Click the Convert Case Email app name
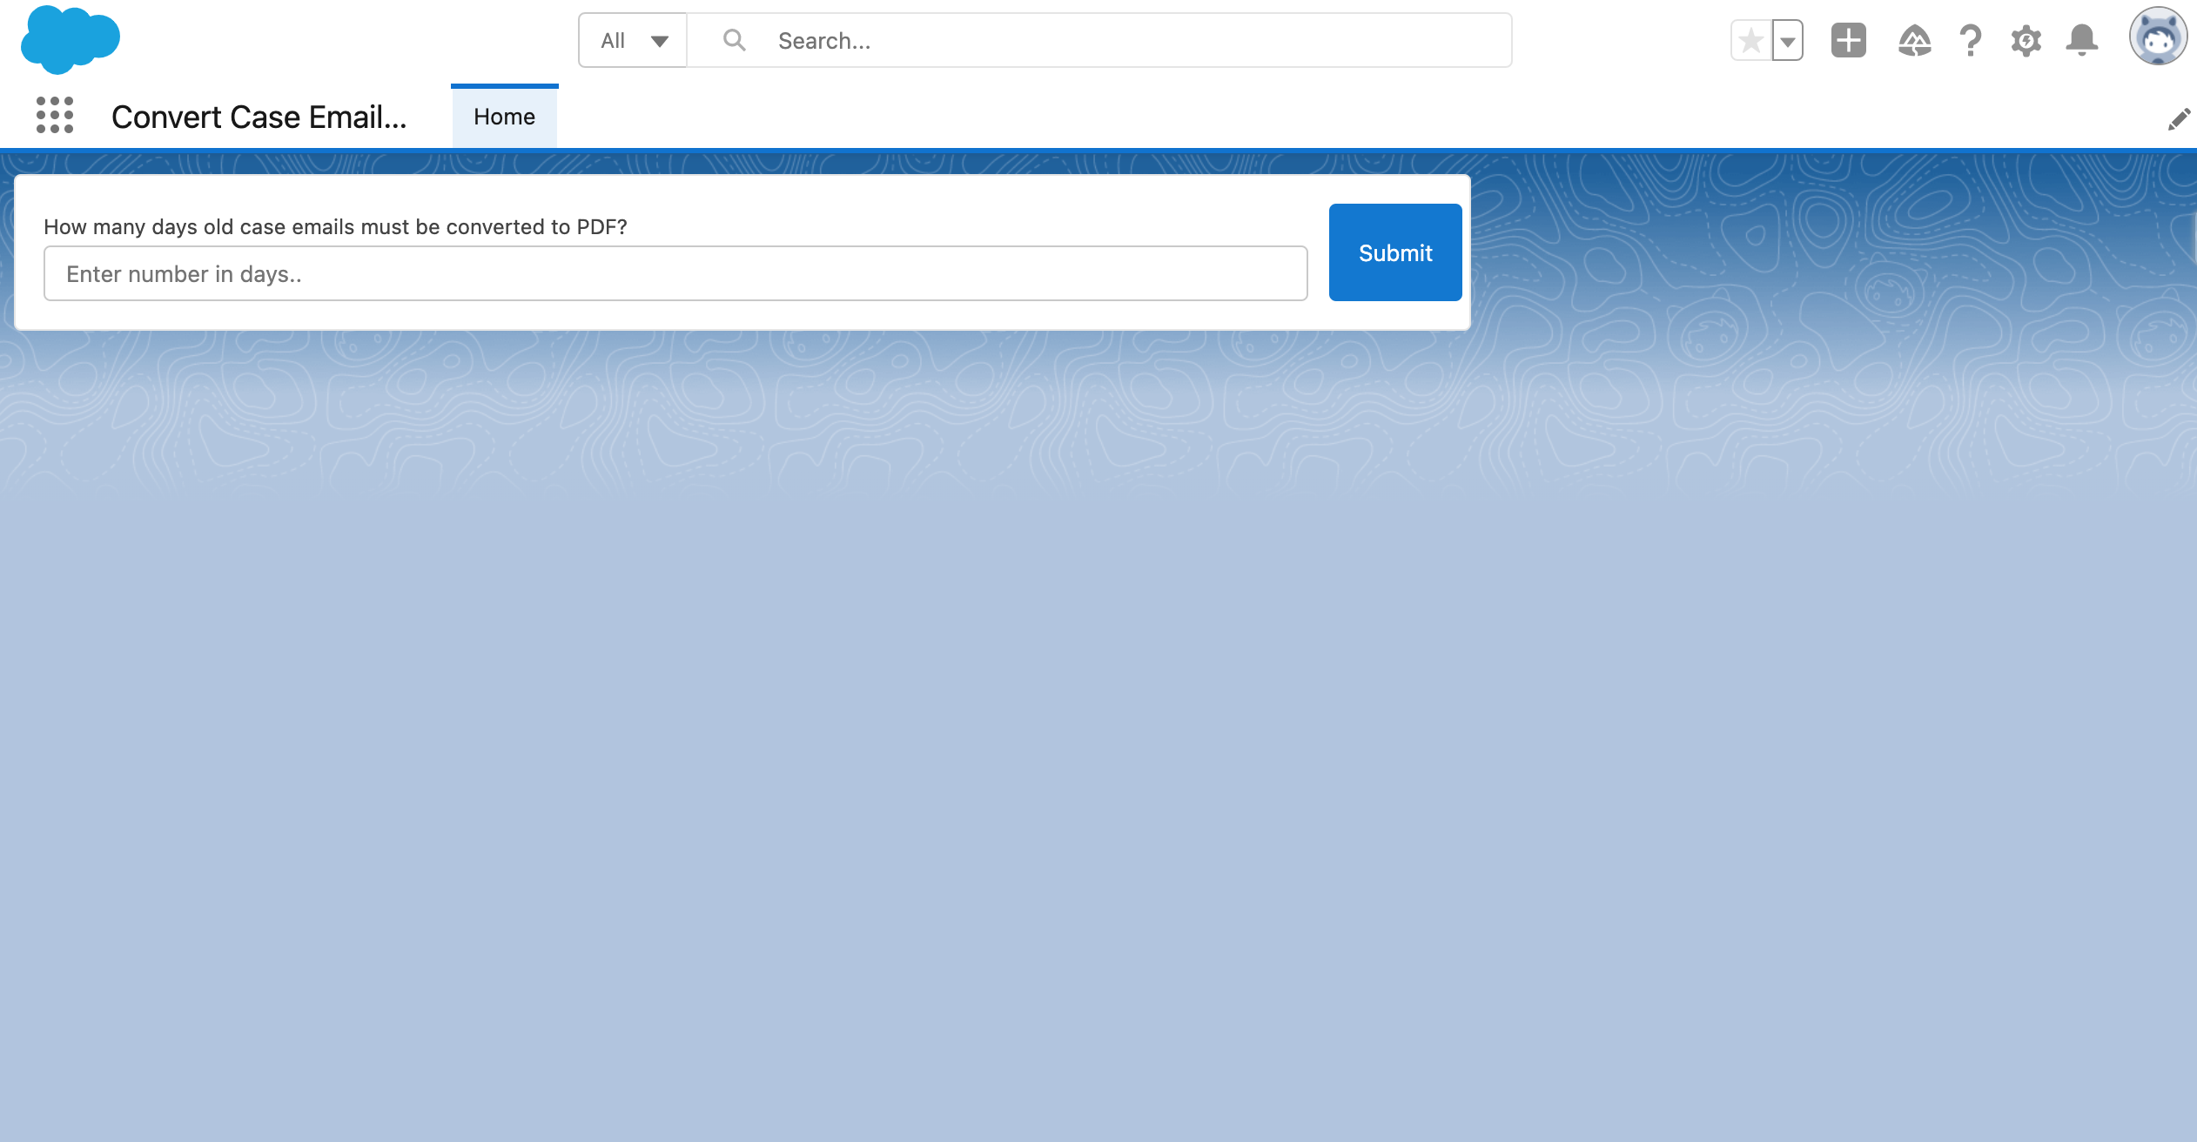Screen dimensions: 2197x1142 tap(259, 118)
